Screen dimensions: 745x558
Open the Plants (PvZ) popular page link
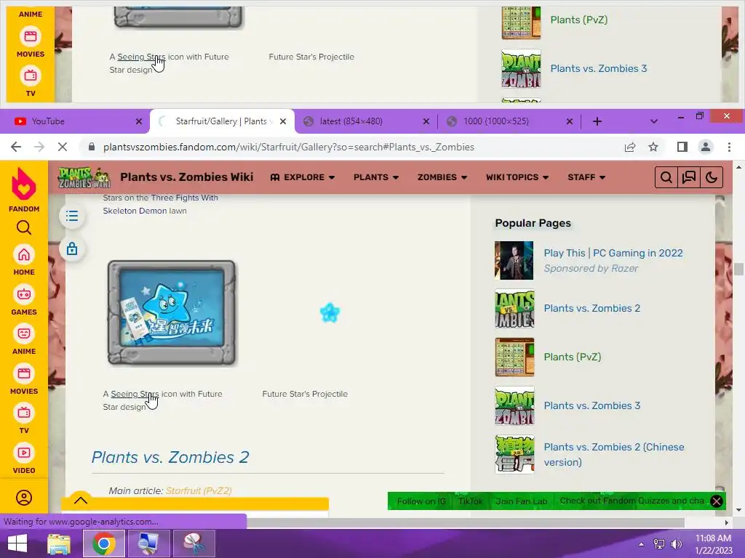click(x=572, y=357)
